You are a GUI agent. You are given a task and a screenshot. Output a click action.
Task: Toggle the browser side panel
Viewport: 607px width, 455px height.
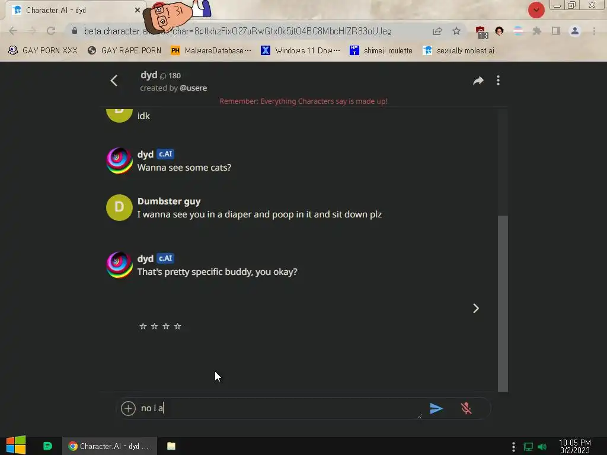pos(556,31)
